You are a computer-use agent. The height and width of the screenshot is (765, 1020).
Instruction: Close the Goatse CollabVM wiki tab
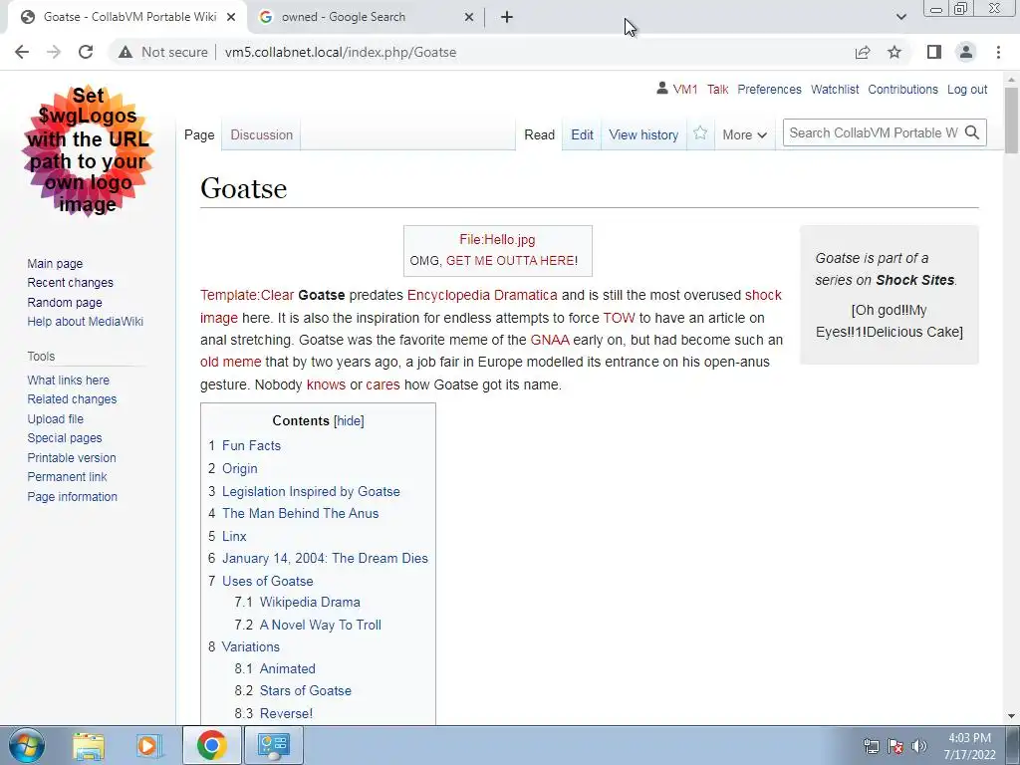point(231,17)
